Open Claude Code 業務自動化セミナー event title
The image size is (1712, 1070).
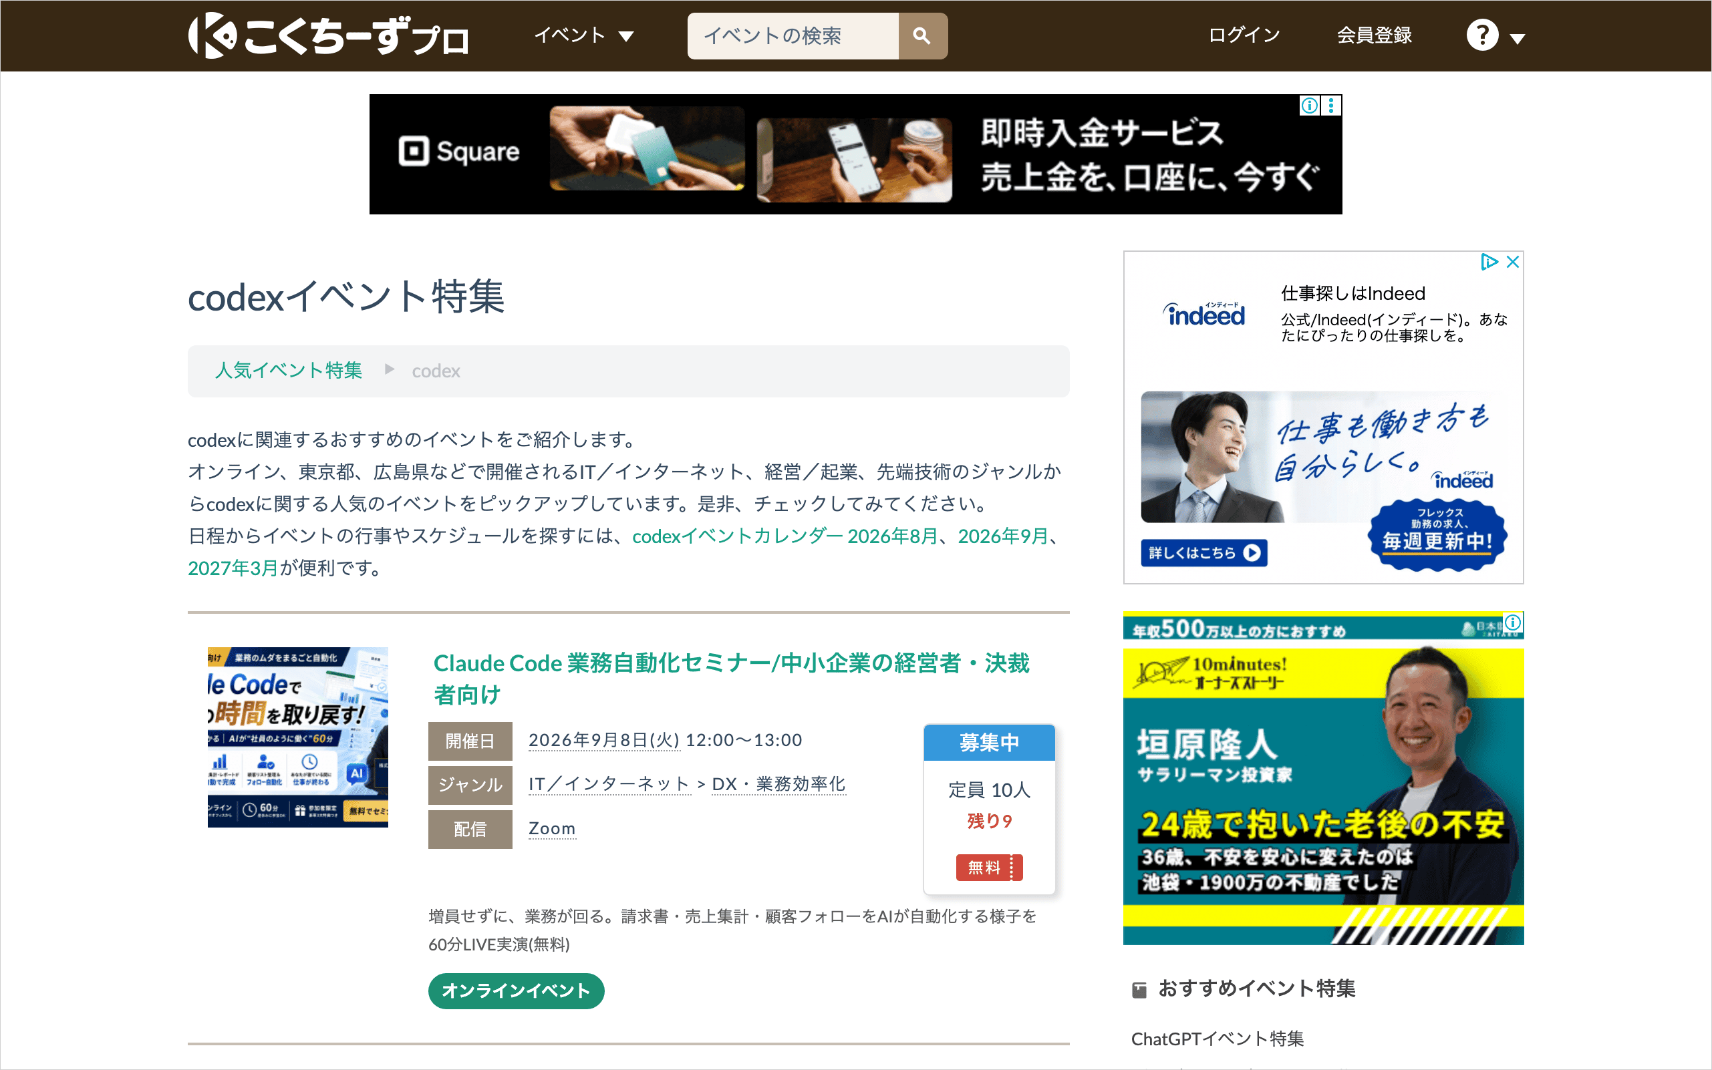[732, 678]
